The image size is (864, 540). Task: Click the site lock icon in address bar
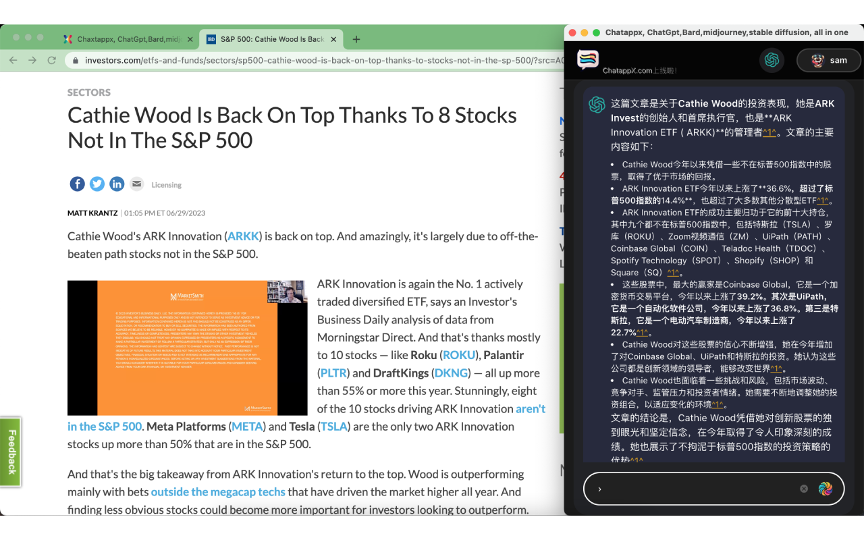tap(76, 60)
